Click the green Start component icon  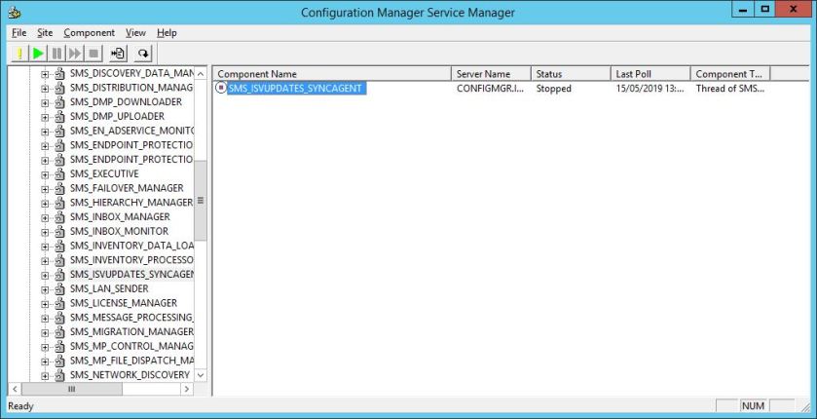coord(38,54)
